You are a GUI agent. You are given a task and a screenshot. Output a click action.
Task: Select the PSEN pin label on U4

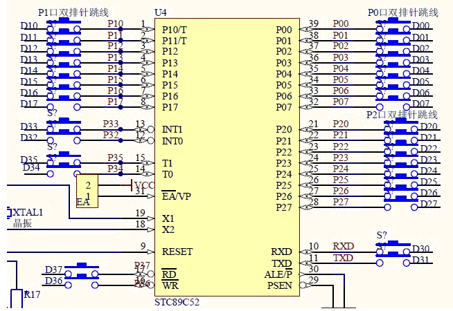click(280, 285)
